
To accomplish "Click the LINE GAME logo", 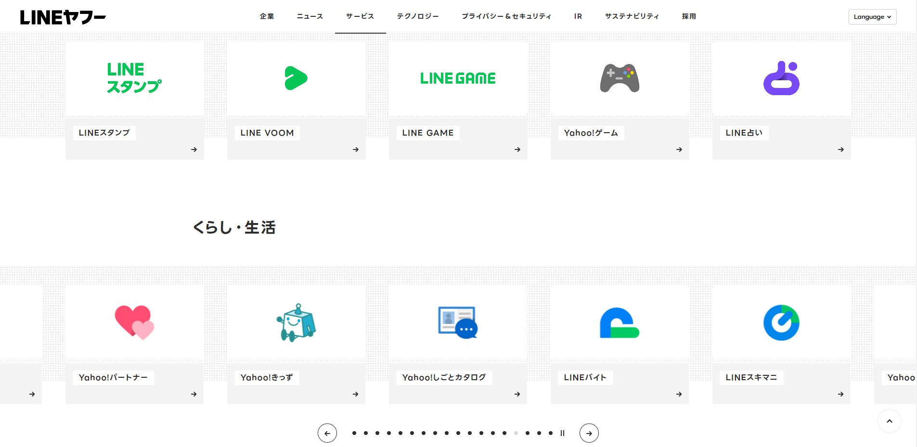I will point(458,78).
